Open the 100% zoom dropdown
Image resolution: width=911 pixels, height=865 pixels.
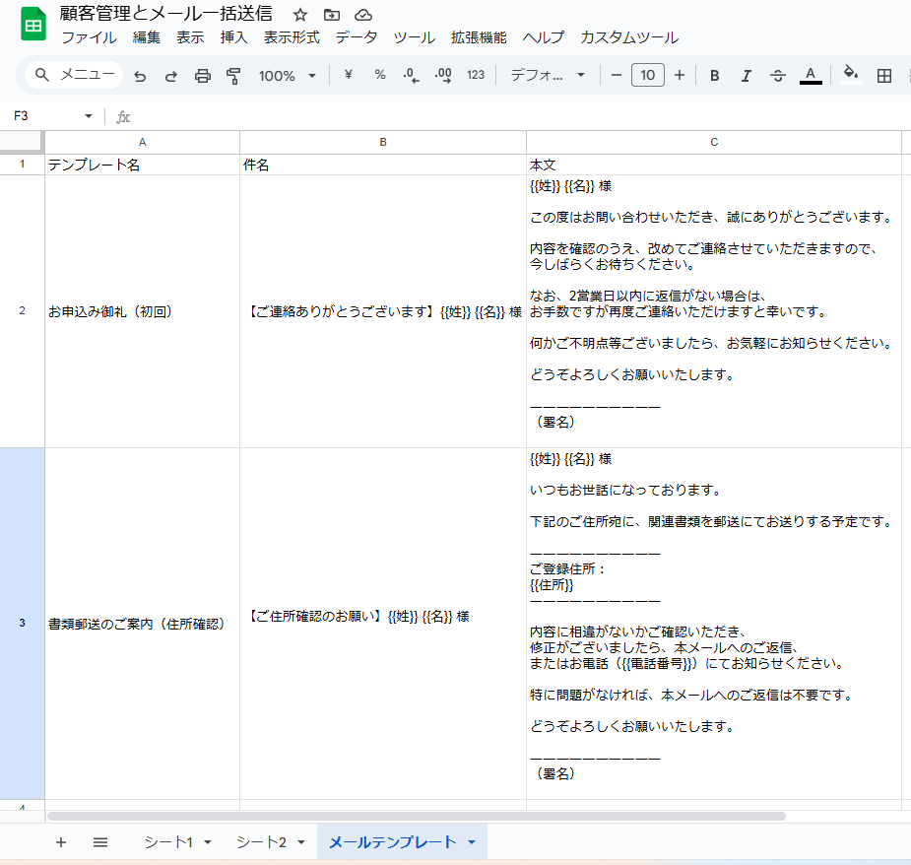tap(287, 76)
